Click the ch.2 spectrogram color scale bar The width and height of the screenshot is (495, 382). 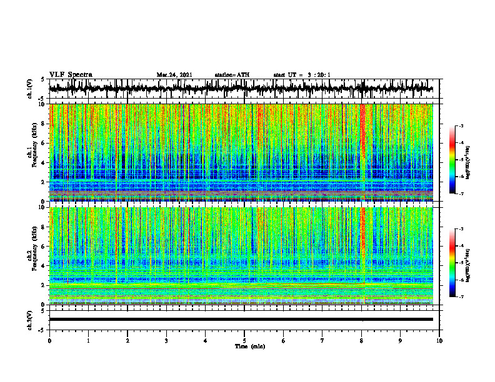click(452, 263)
